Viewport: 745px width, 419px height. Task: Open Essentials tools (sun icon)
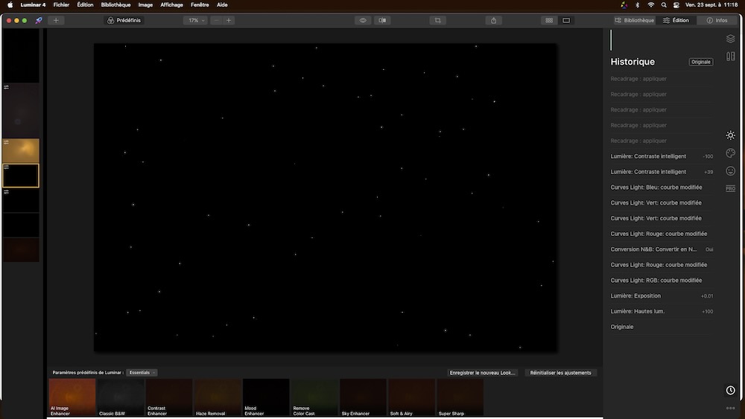click(730, 135)
